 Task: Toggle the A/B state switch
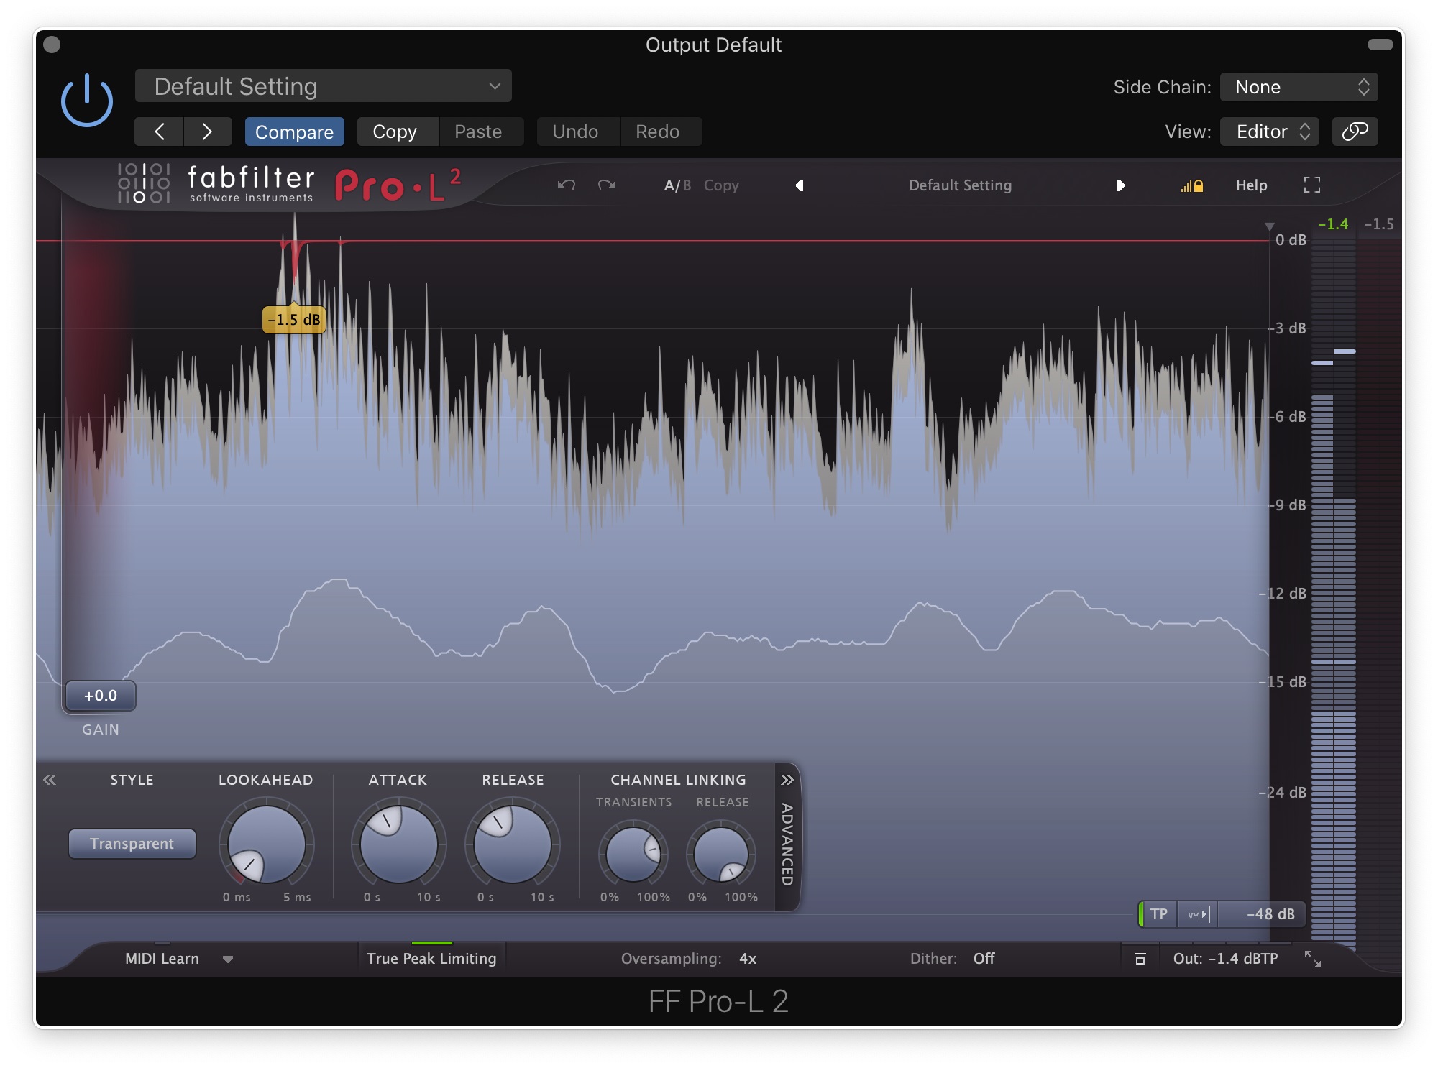tap(677, 185)
